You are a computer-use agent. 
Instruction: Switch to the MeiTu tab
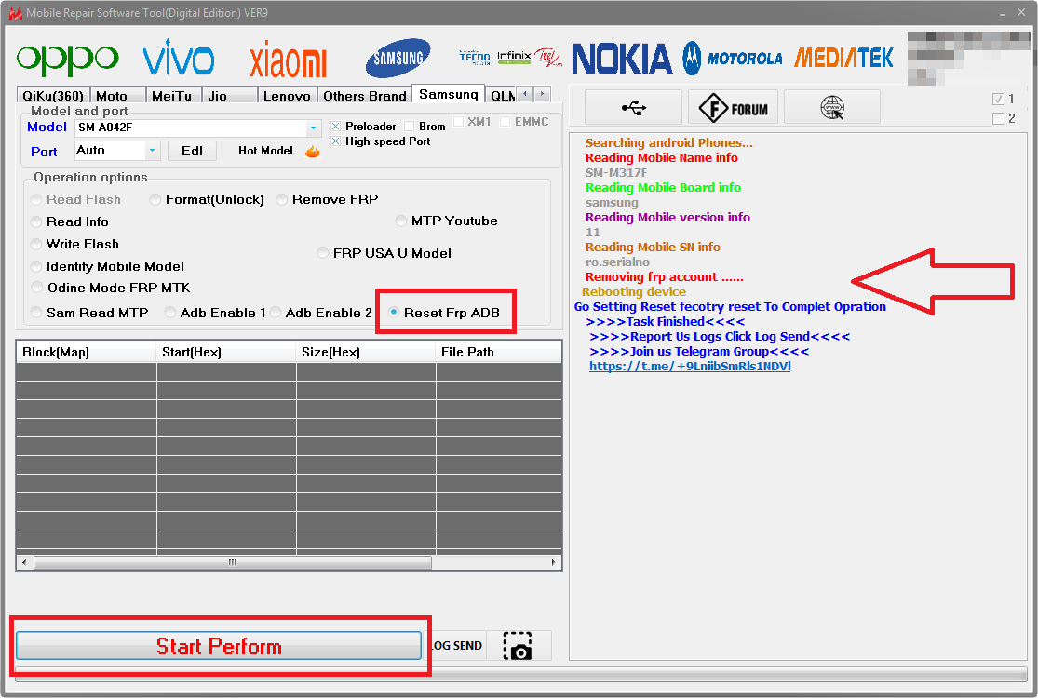[173, 95]
